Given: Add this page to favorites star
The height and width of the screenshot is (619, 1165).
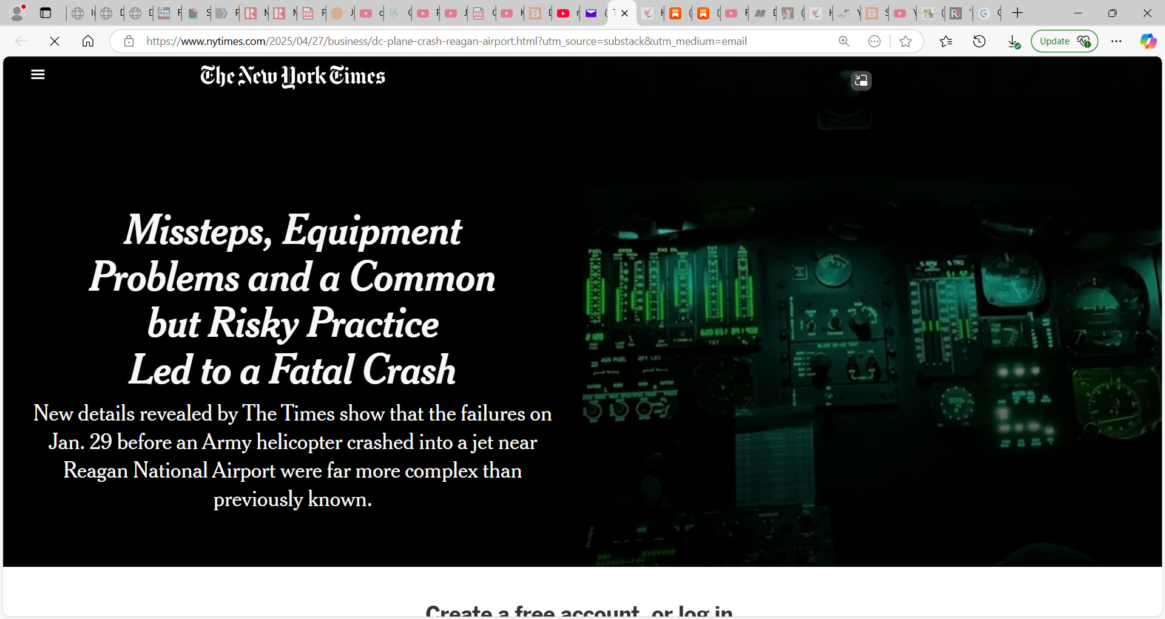Looking at the screenshot, I should 906,41.
